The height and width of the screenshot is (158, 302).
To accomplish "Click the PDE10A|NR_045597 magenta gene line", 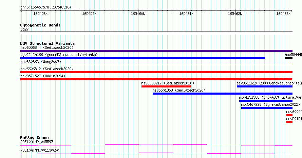I will 156,145.
